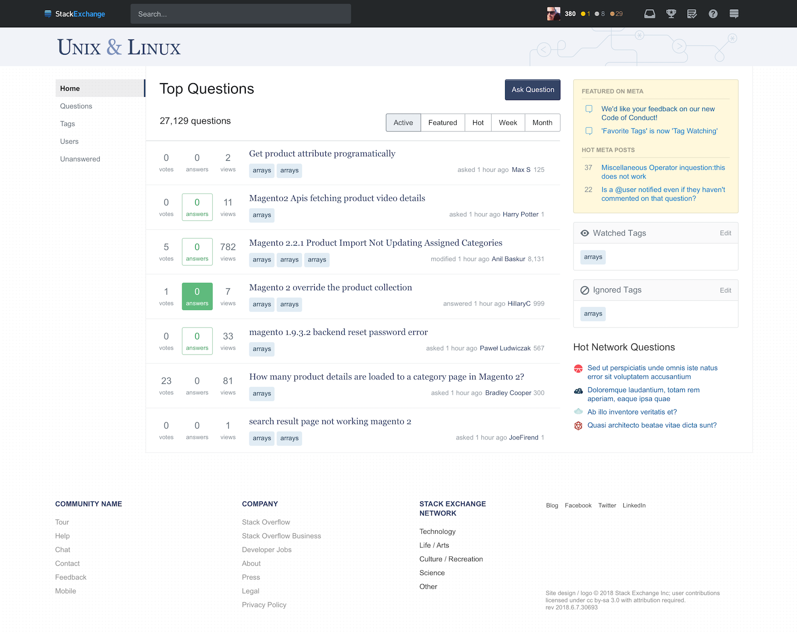
Task: Open 'Is a @user notified' meta post
Action: click(663, 194)
